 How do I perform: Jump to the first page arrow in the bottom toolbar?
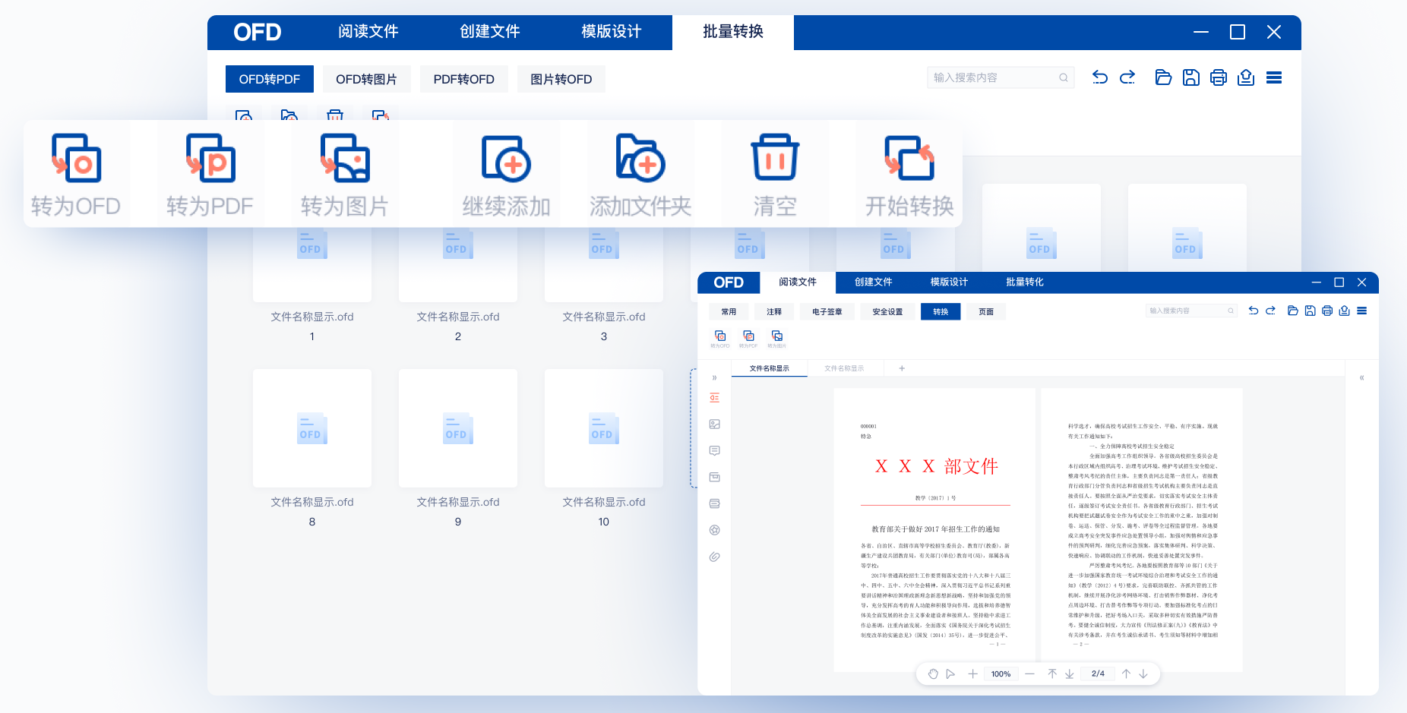pos(1052,674)
